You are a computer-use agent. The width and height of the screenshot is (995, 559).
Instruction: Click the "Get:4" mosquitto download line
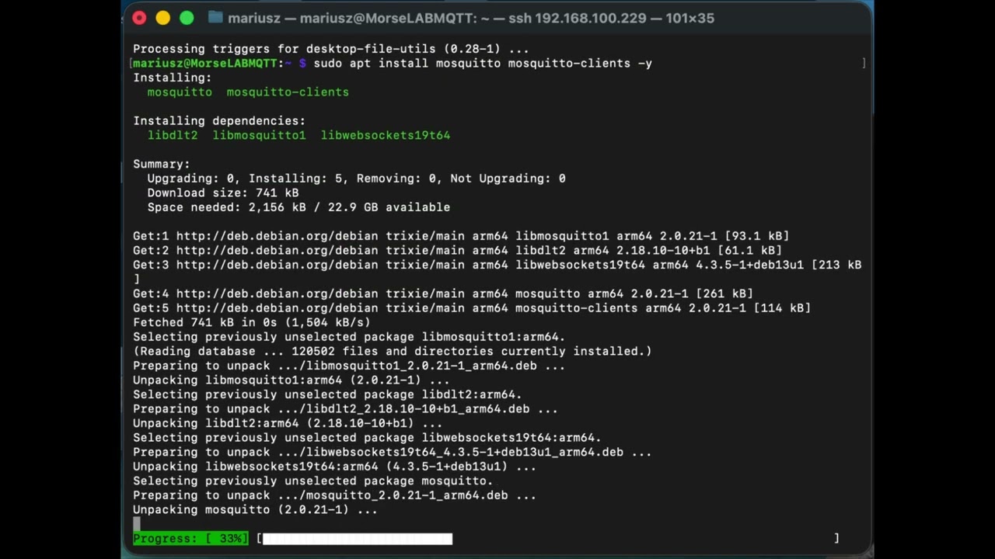pyautogui.click(x=443, y=293)
